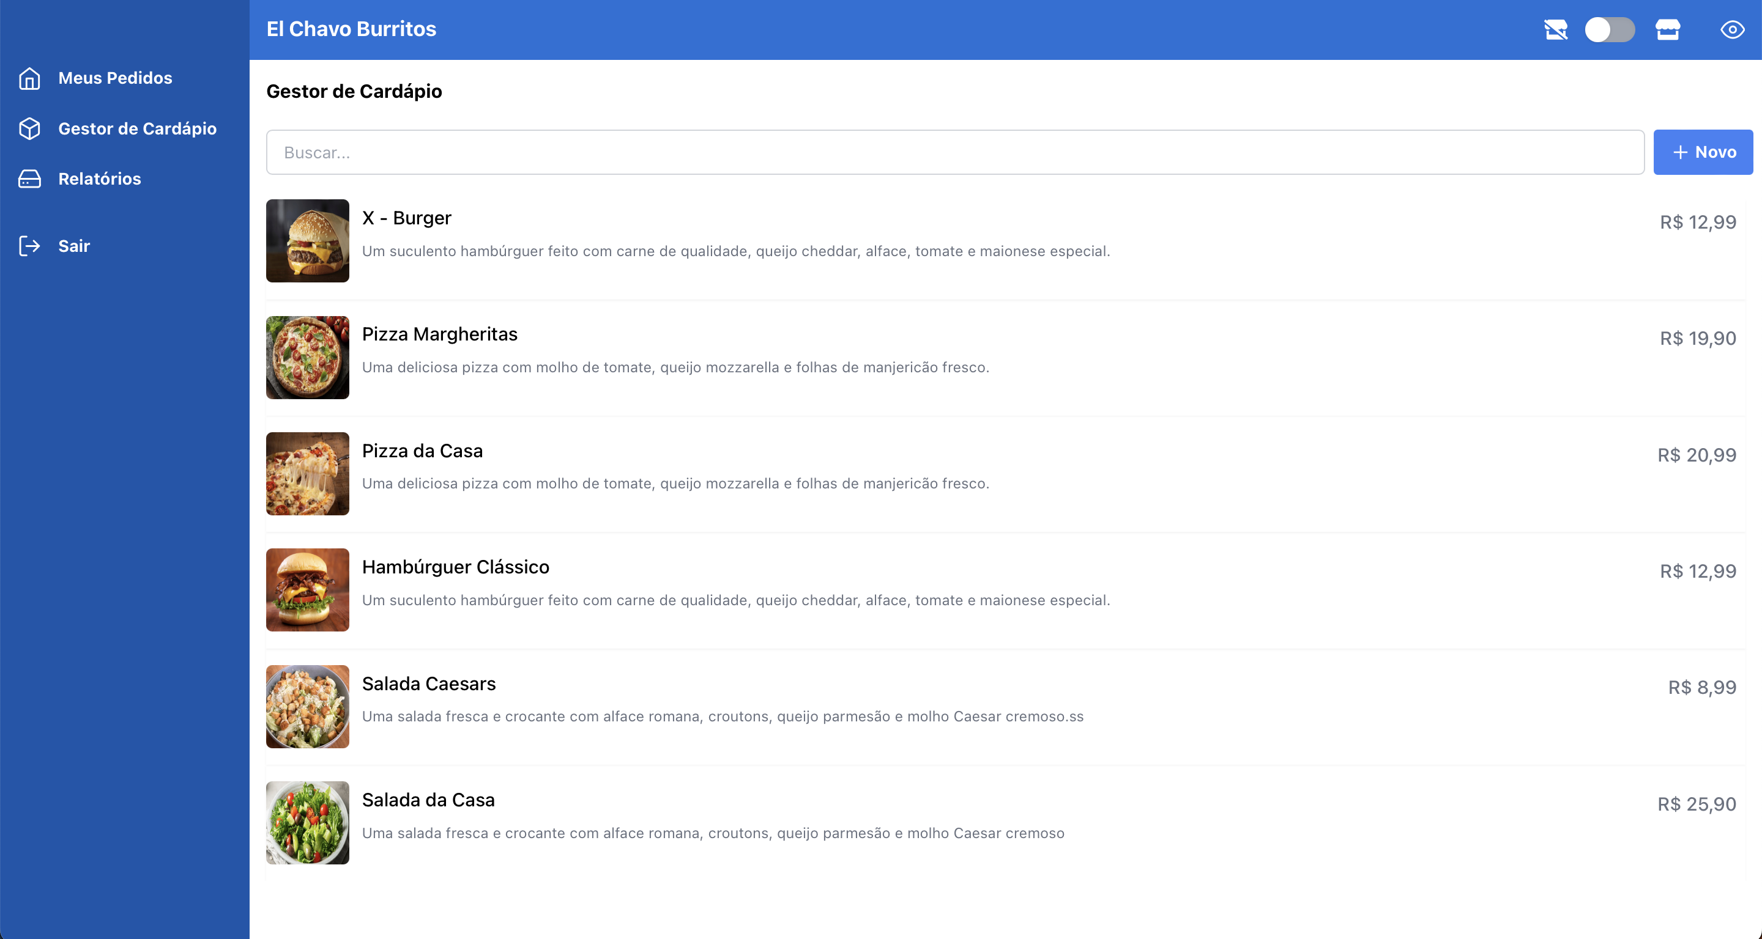Viewport: 1762px width, 939px height.
Task: Click the Salada Caesars image
Action: 307,706
